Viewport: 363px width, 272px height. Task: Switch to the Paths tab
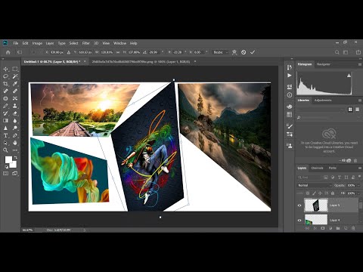tap(332, 168)
